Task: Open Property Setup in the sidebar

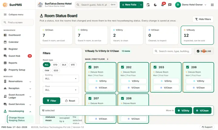Action: coord(17,70)
